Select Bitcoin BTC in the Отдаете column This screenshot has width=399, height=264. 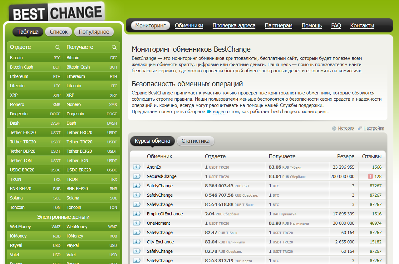coord(35,58)
